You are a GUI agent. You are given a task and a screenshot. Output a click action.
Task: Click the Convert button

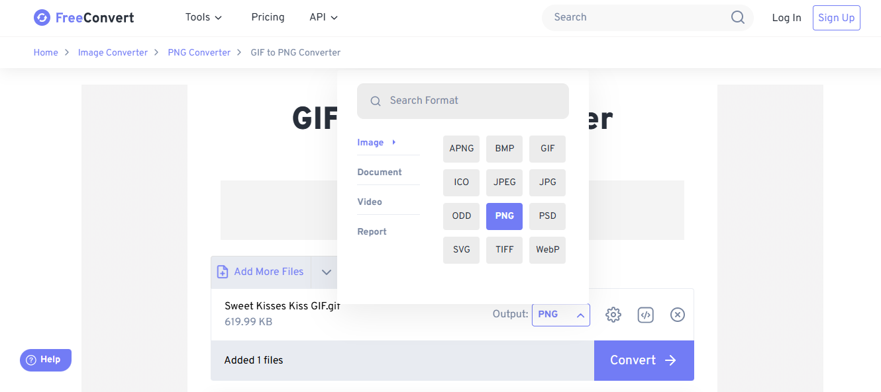pyautogui.click(x=644, y=360)
